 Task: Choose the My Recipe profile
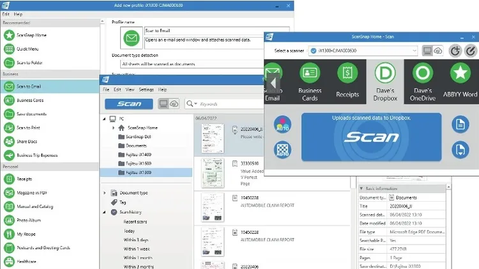pos(50,234)
